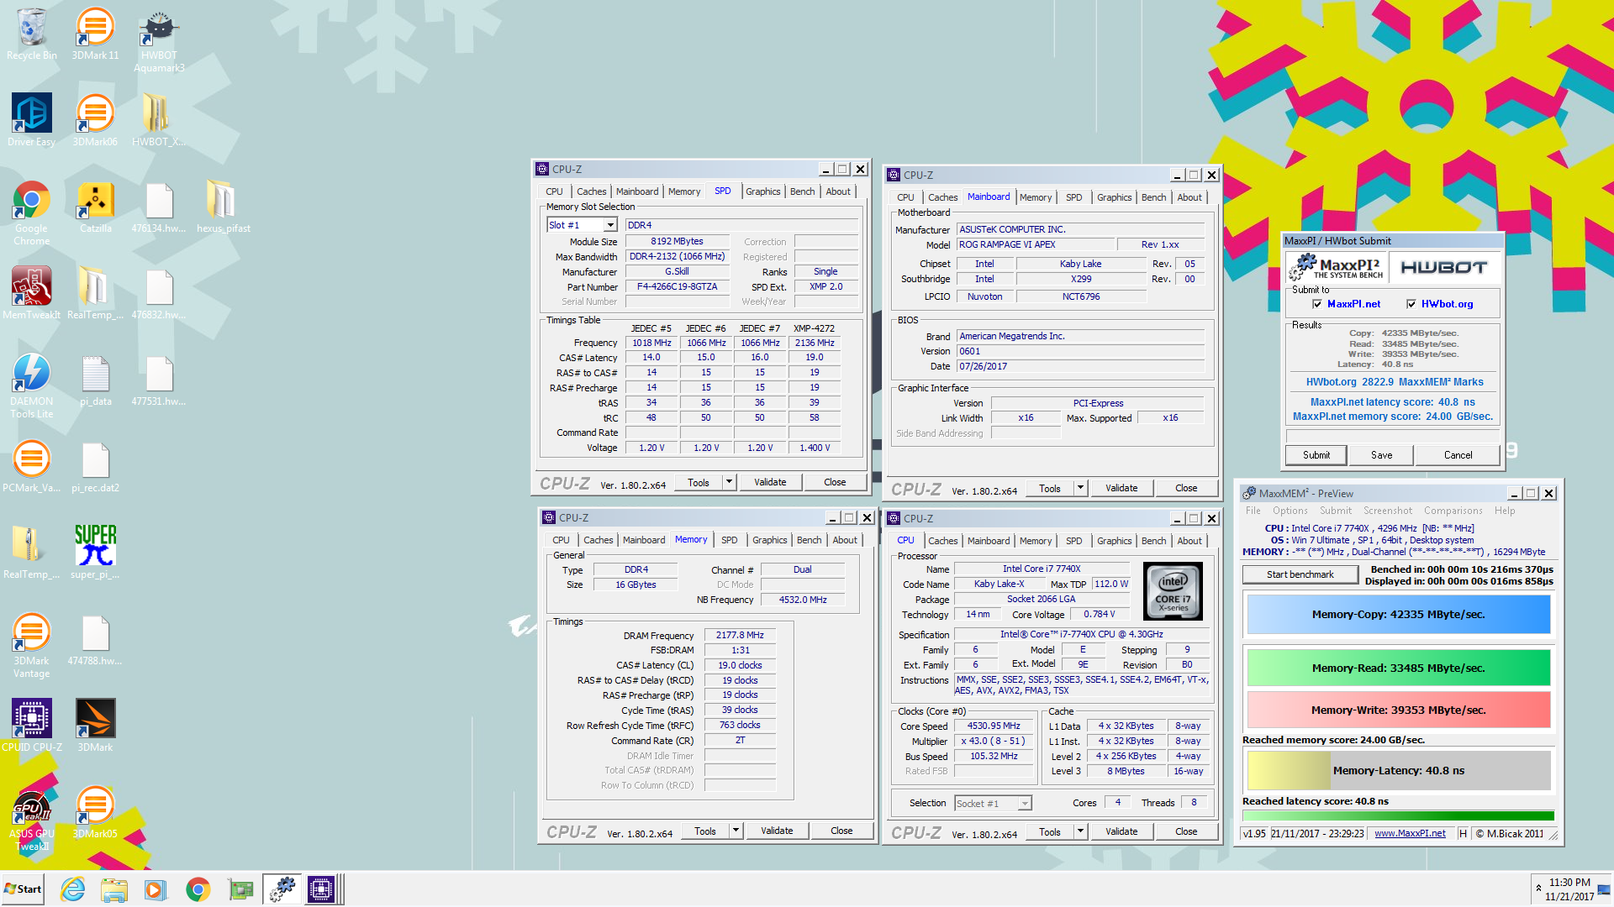The height and width of the screenshot is (907, 1614).
Task: Open the 474788.hw file on the desktop
Action: 95,639
